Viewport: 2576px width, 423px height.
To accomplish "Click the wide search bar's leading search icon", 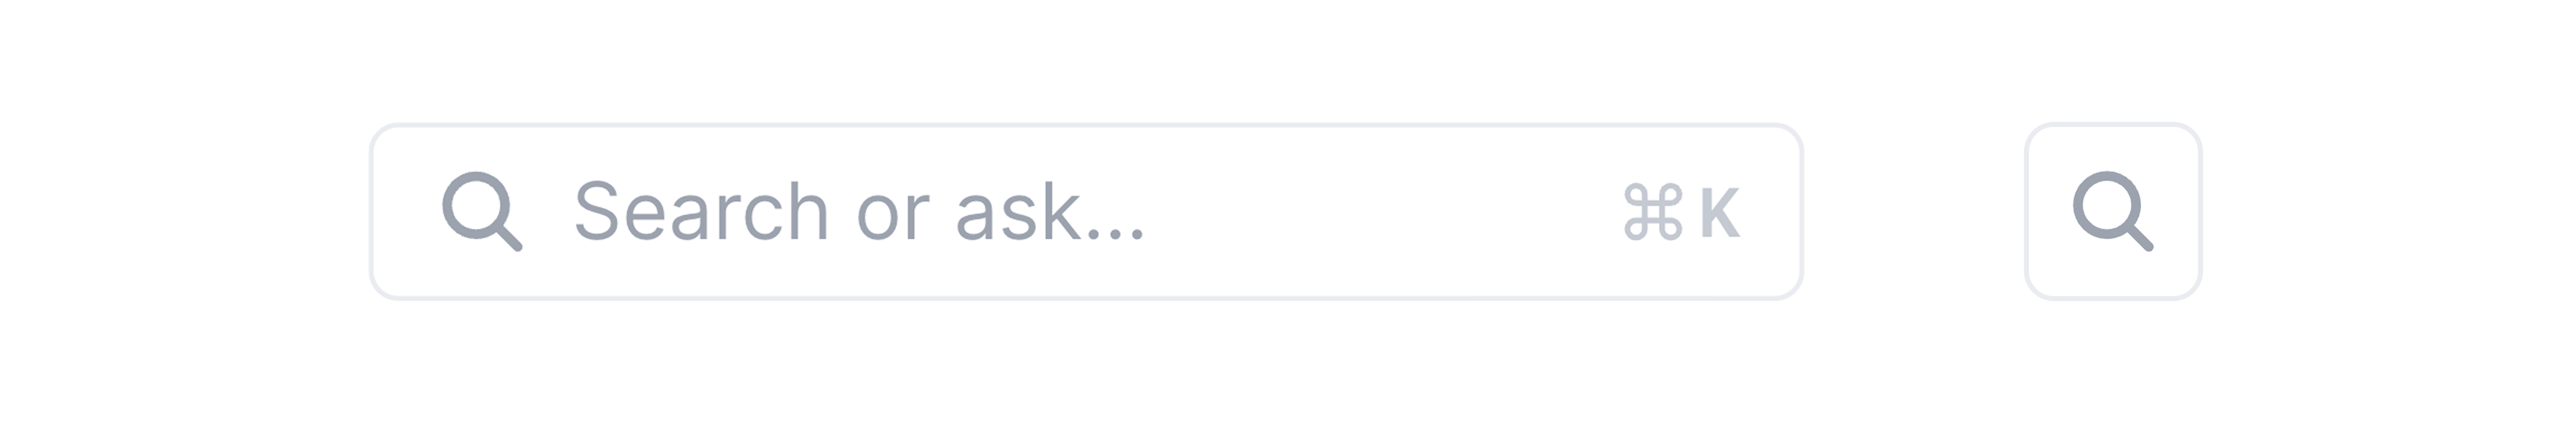I will coord(482,211).
